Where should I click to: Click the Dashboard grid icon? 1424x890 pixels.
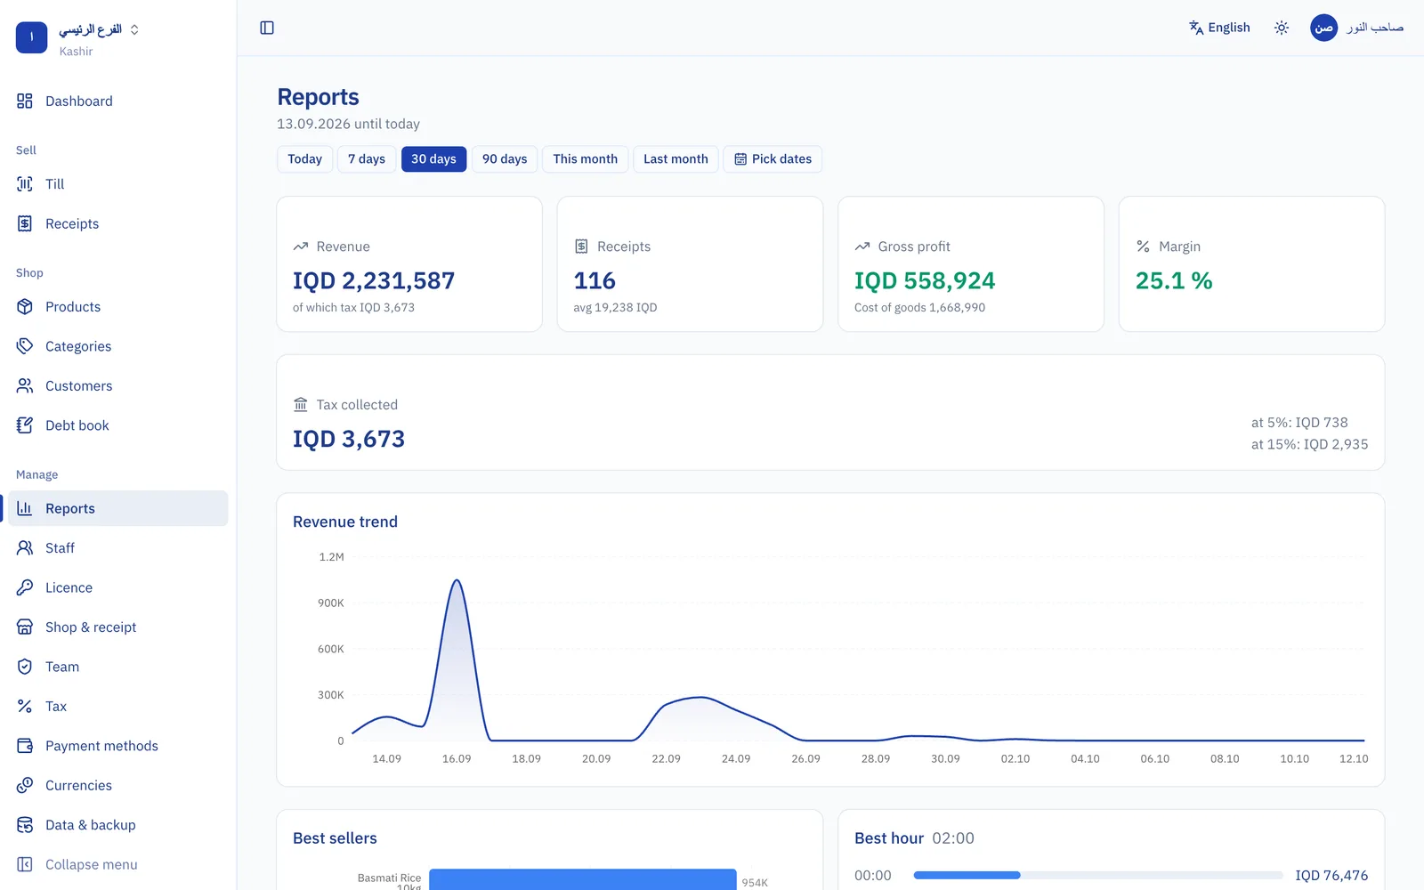(25, 101)
